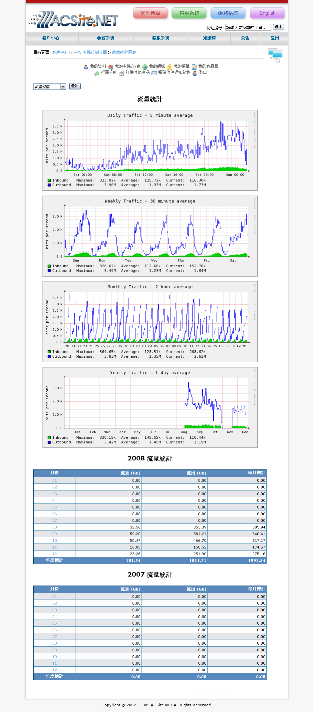Open the 我的資料 profile icon
The width and height of the screenshot is (313, 712).
[86, 67]
